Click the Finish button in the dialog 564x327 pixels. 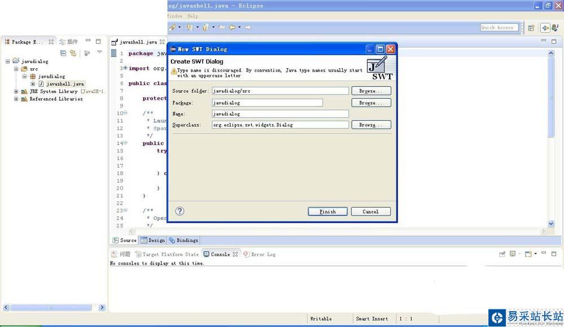(x=327, y=211)
